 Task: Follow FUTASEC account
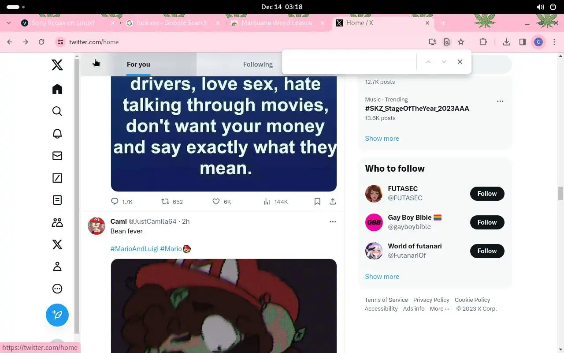pyautogui.click(x=487, y=194)
